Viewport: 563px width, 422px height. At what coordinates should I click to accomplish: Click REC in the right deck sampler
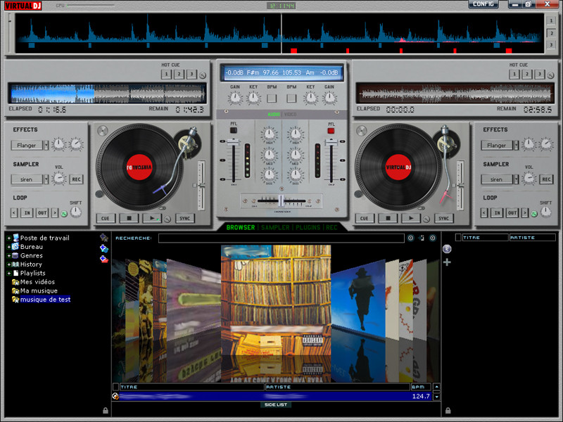click(x=546, y=179)
